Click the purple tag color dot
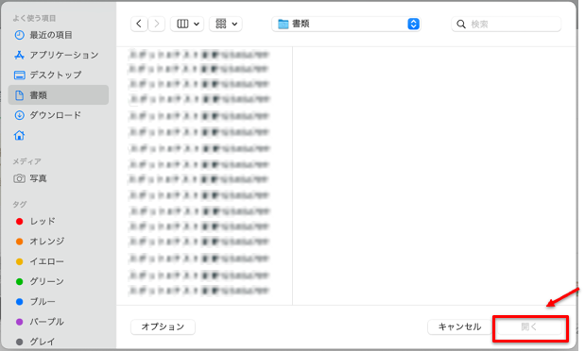Image resolution: width=585 pixels, height=351 pixels. point(20,322)
